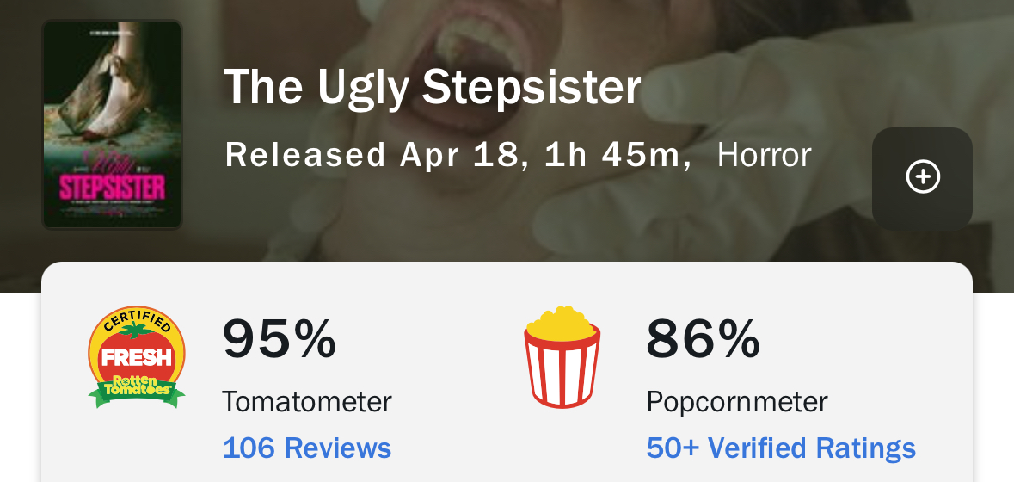Click the 86% Popcornmeter score
The image size is (1014, 482).
pyautogui.click(x=704, y=338)
